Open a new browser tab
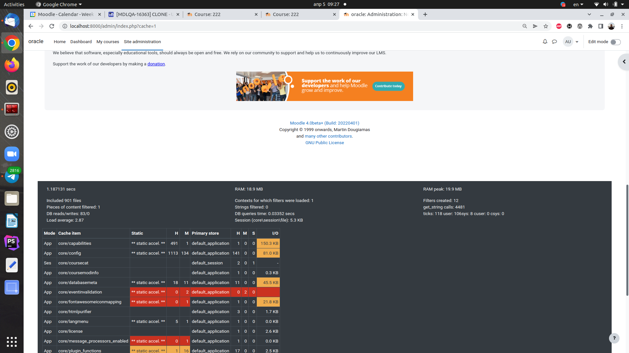Image resolution: width=629 pixels, height=353 pixels. tap(425, 14)
